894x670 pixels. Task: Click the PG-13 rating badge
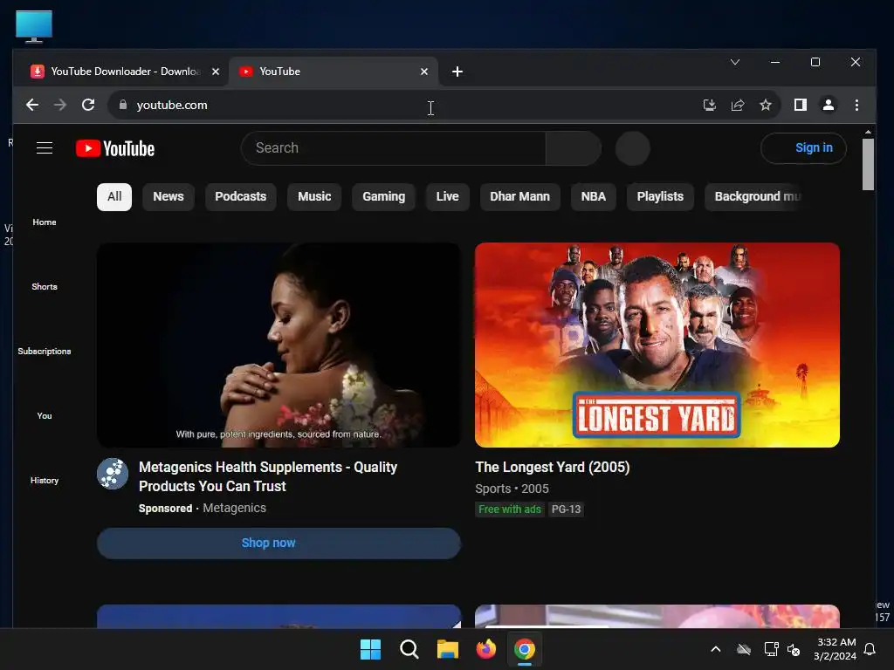coord(566,509)
